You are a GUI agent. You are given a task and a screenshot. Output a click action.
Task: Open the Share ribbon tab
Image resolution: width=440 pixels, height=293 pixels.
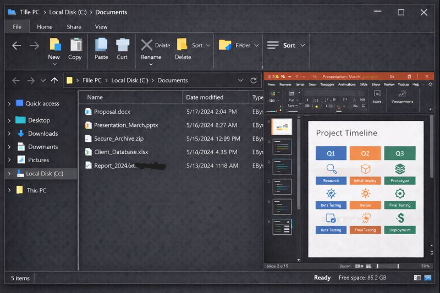(x=74, y=26)
